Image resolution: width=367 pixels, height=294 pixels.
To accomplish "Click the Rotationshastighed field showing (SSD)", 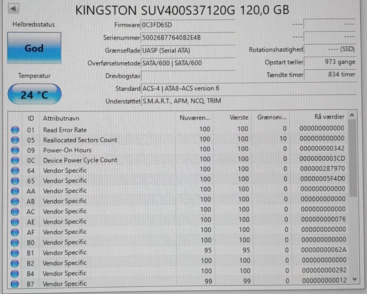I will (330, 49).
